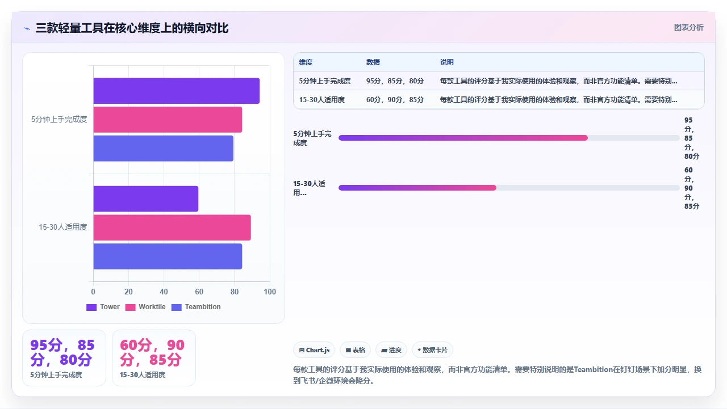Click the chart y-axis label 15-30人适用度
The height and width of the screenshot is (409, 727).
(x=62, y=227)
